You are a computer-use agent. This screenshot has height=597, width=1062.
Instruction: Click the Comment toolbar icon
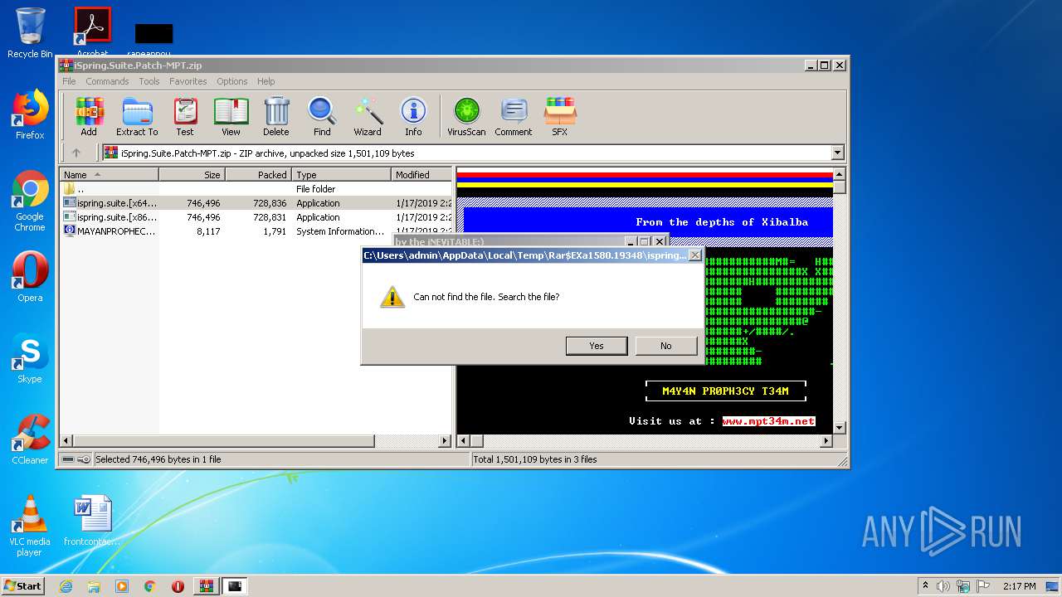(x=514, y=116)
